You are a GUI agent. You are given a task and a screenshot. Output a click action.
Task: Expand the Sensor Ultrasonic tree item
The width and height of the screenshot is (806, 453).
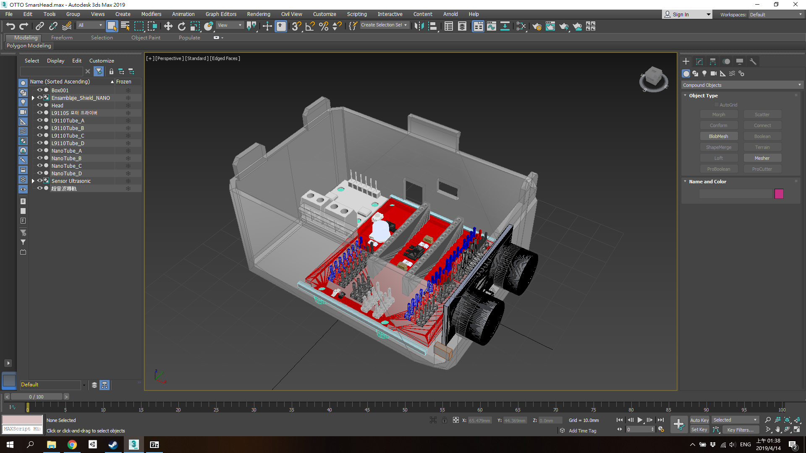pyautogui.click(x=33, y=181)
